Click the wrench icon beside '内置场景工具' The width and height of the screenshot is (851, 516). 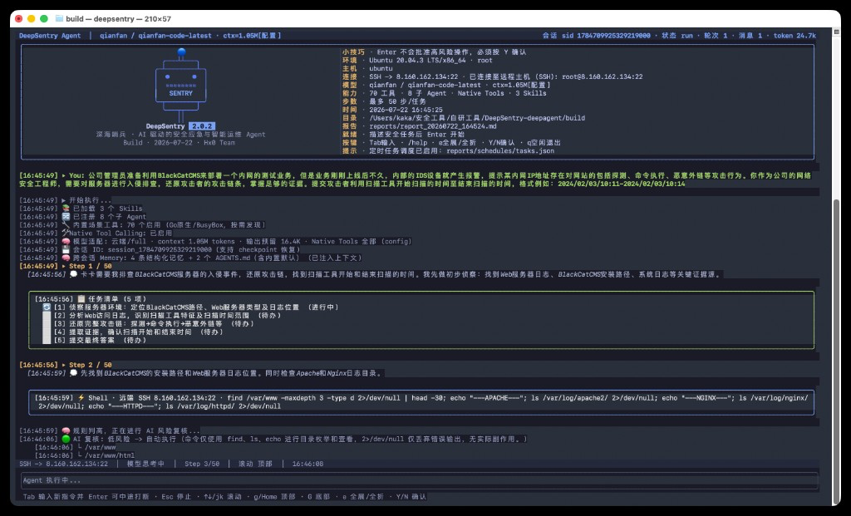66,224
